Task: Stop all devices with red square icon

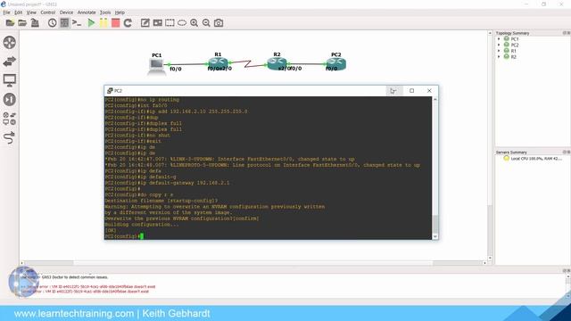Action: tap(115, 23)
